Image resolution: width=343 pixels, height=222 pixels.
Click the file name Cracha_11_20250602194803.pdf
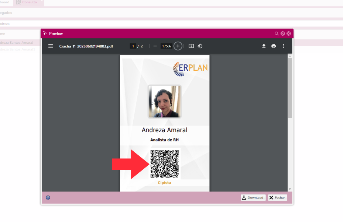[x=86, y=46]
